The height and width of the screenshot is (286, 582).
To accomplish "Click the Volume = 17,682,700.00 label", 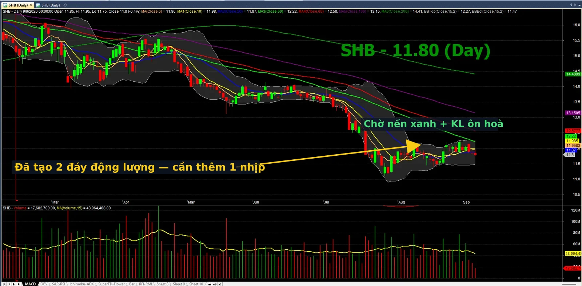I will [x=34, y=208].
